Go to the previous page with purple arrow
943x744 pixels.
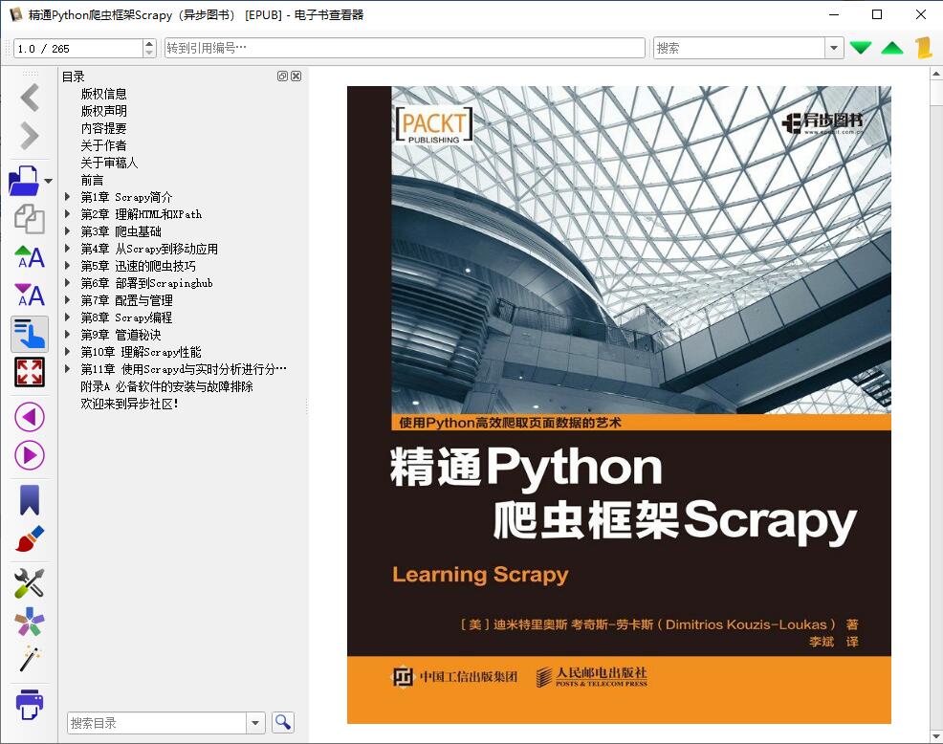[29, 418]
